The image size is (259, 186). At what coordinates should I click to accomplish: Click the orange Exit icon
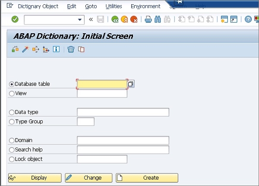point(124,19)
